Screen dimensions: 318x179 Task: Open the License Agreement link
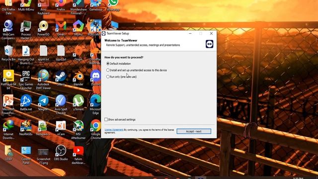pos(114,130)
